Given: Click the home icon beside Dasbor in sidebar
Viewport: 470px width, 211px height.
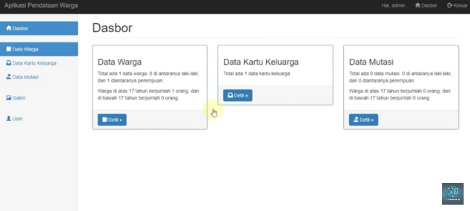Looking at the screenshot, I should (8, 28).
